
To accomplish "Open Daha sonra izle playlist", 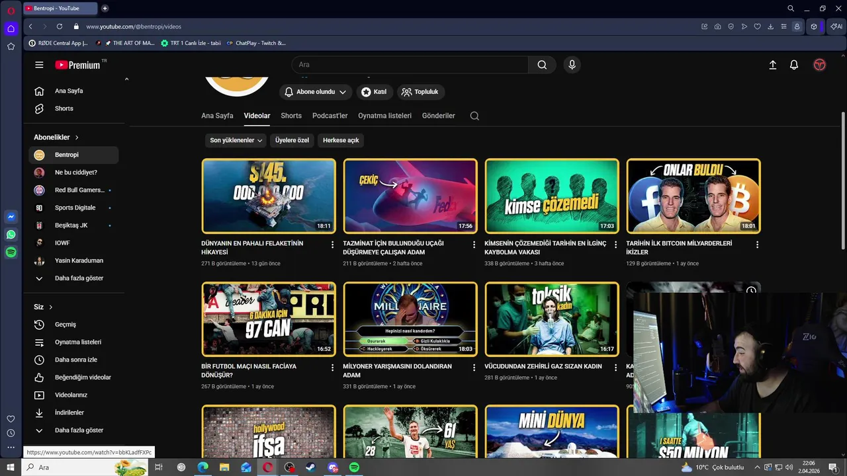I will click(73, 360).
